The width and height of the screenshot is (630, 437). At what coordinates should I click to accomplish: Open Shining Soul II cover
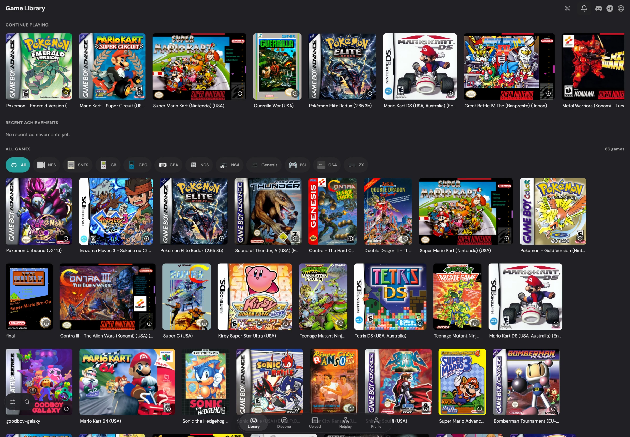[x=398, y=382]
